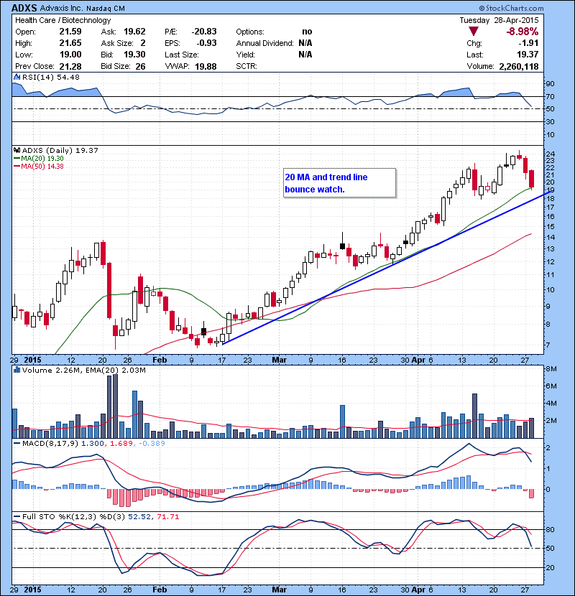Click the Advaxis Inc. company name
575x596 pixels.
(61, 8)
